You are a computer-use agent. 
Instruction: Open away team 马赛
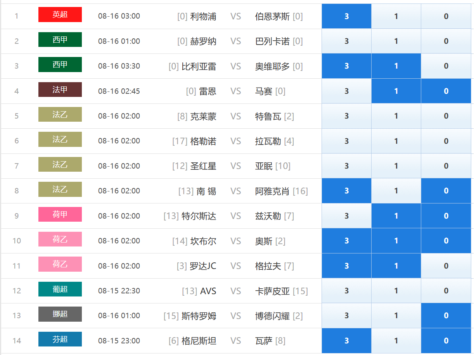tap(264, 91)
